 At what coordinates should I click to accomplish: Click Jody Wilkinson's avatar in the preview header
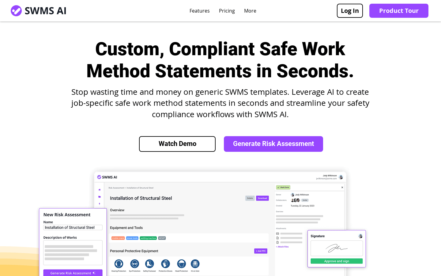(x=341, y=177)
